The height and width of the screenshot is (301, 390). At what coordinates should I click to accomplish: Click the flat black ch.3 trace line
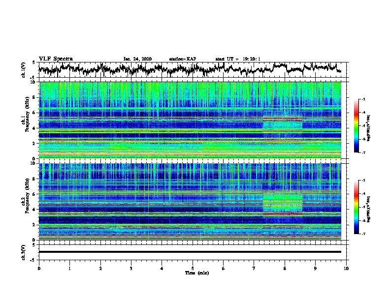click(190, 252)
